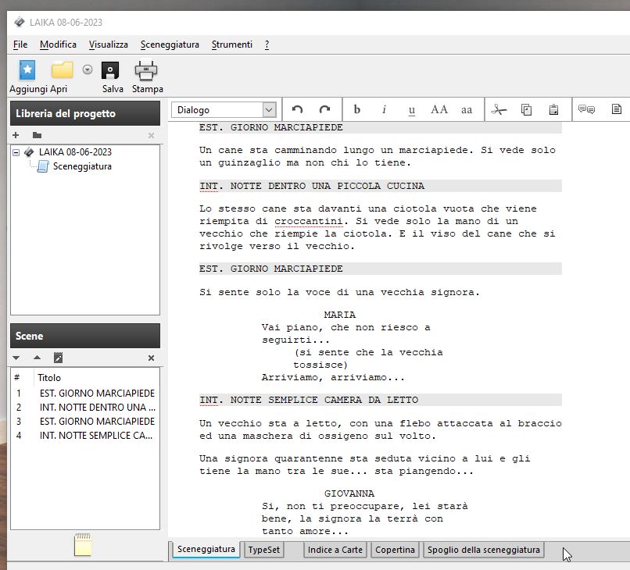This screenshot has height=570, width=630.
Task: Redo the last edit
Action: point(324,109)
